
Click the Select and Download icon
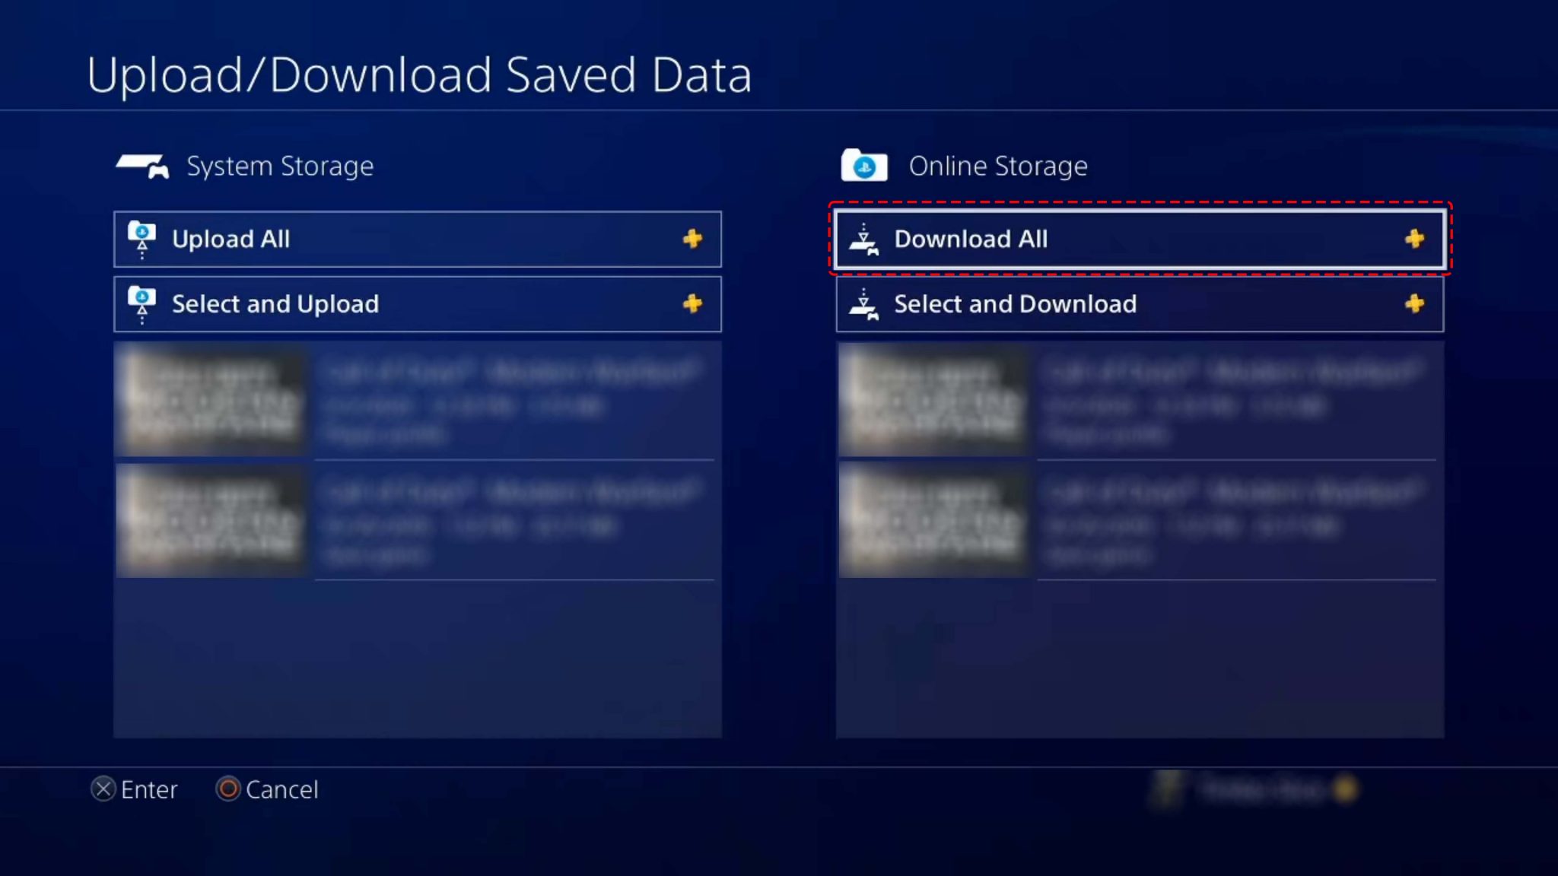pos(865,303)
